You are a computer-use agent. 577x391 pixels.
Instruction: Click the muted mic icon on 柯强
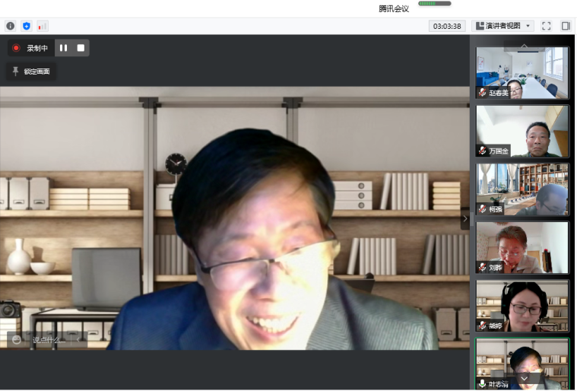(483, 209)
